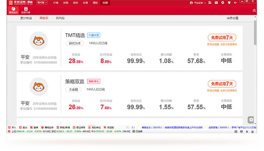Open the four-squares grid icon in title bar
The width and height of the screenshot is (264, 151).
(210, 2)
